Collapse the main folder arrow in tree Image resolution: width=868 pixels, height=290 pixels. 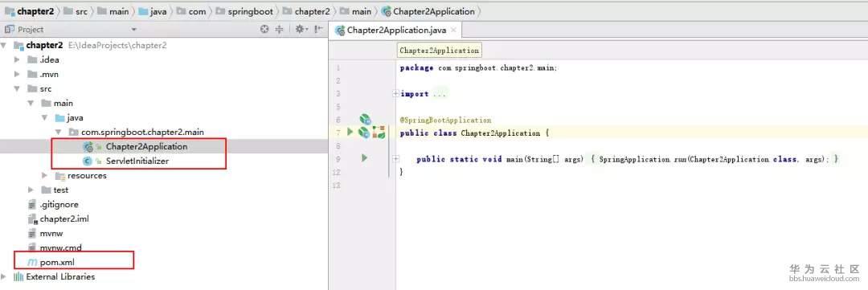point(31,103)
